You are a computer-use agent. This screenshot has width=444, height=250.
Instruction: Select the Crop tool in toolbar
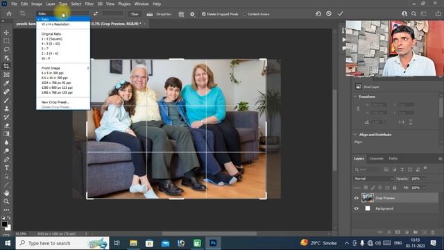click(6, 67)
